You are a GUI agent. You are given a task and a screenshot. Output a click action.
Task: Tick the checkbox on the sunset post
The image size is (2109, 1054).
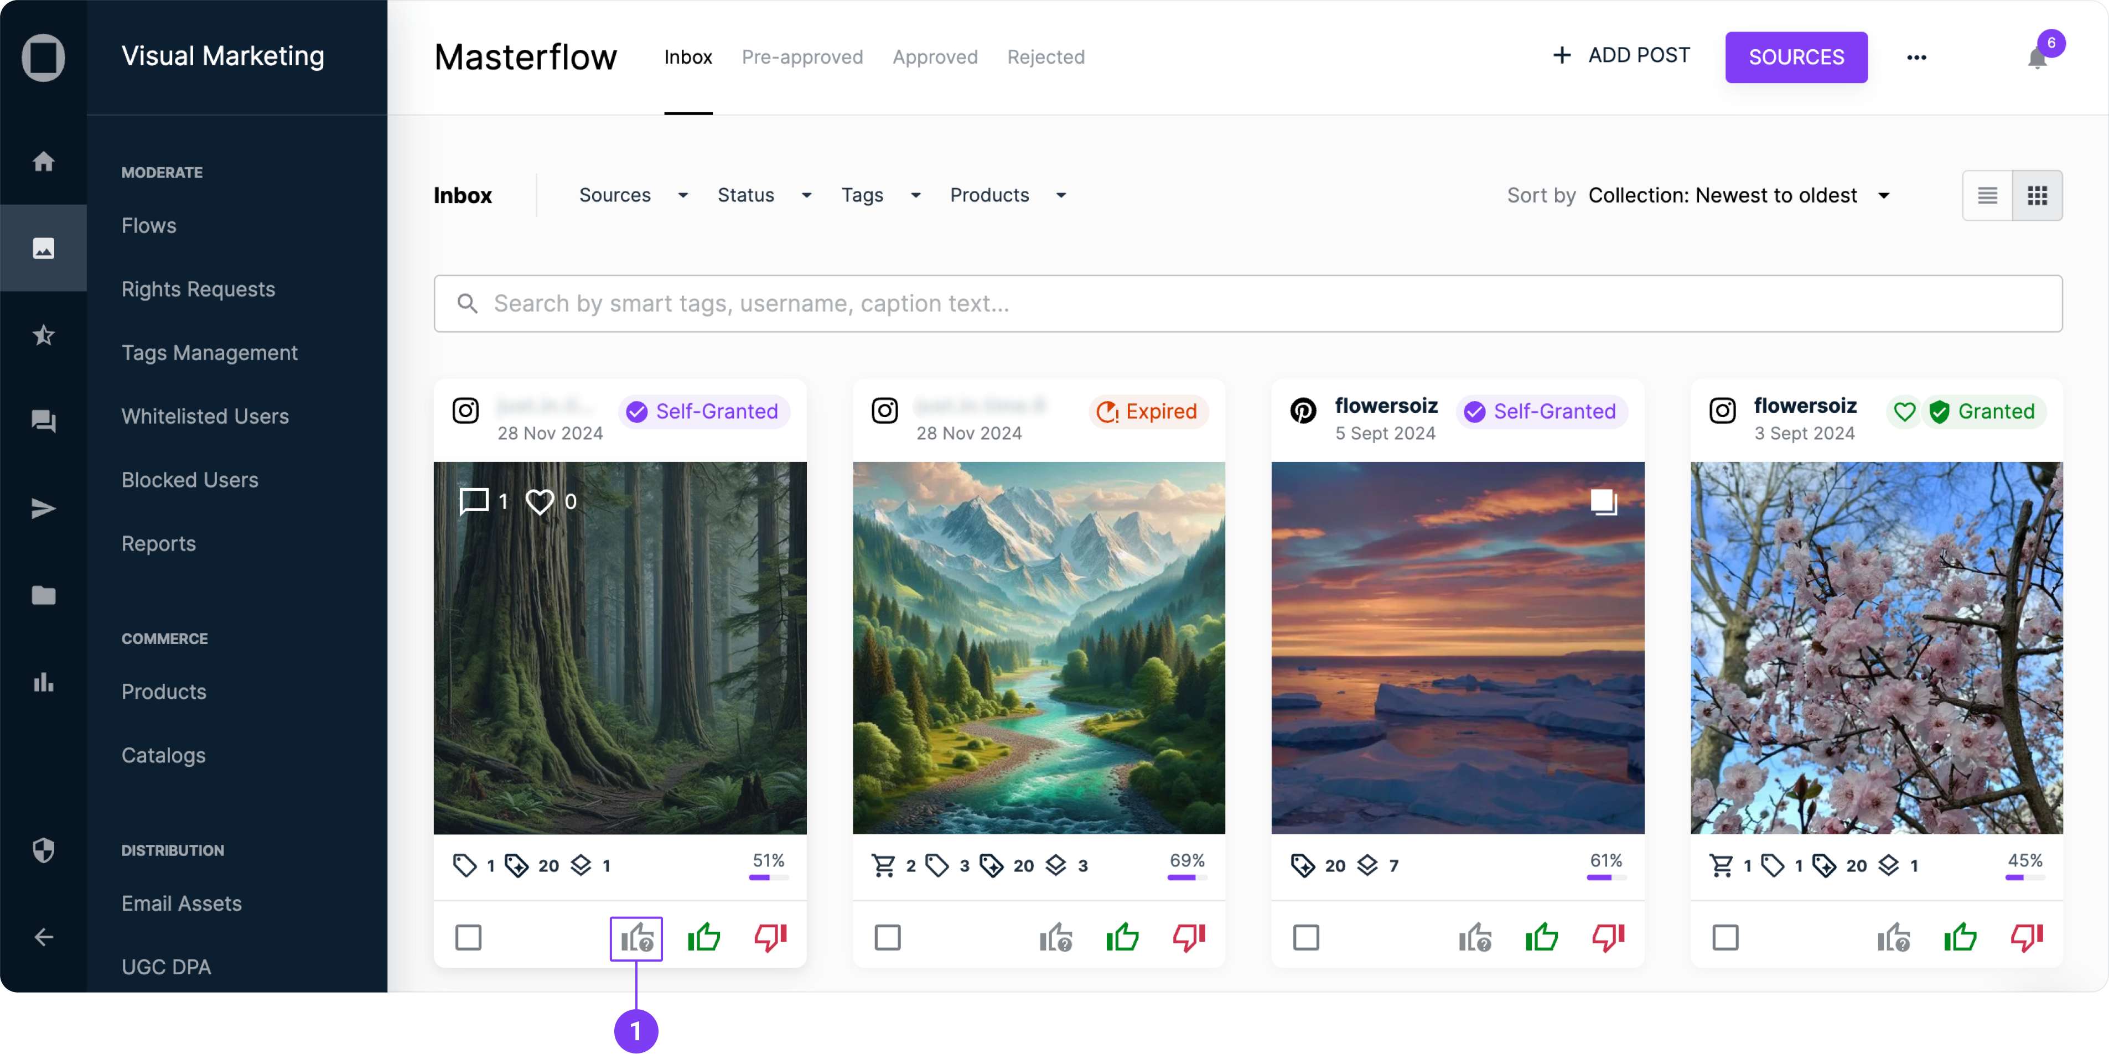point(1306,937)
